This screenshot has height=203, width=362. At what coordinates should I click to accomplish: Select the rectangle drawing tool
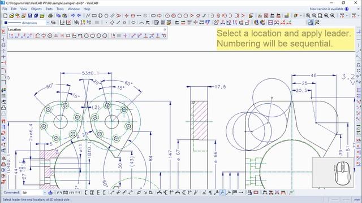pyautogui.click(x=94, y=16)
